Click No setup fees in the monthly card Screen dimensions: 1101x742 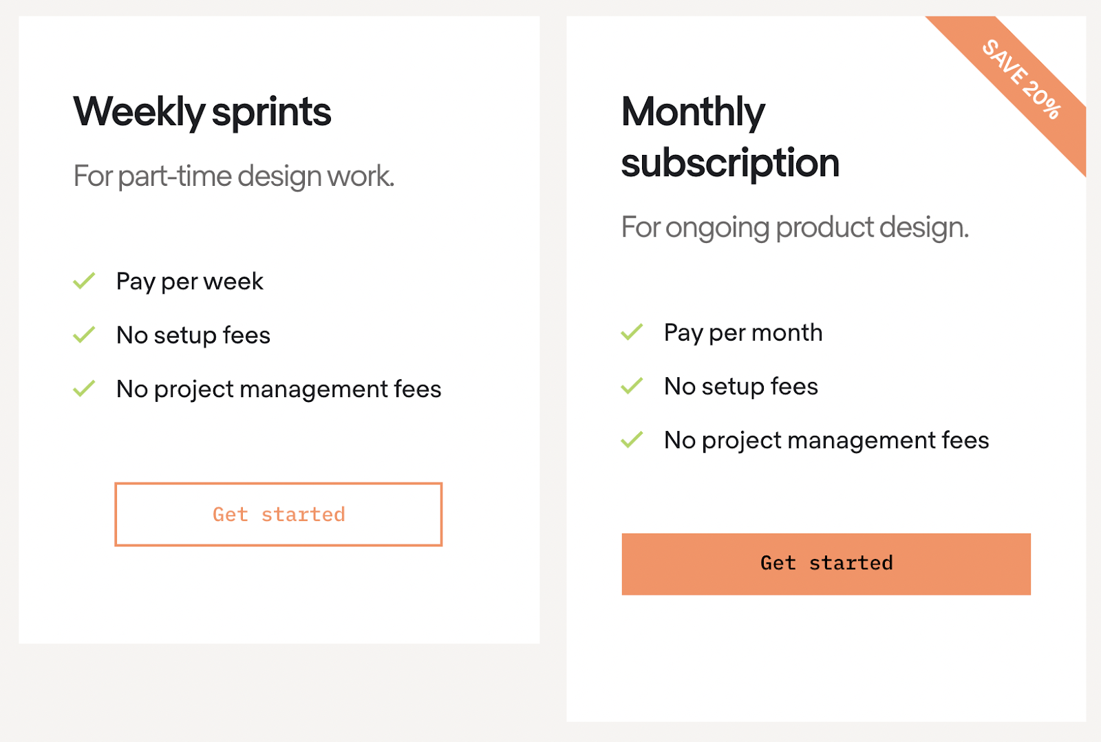click(741, 386)
